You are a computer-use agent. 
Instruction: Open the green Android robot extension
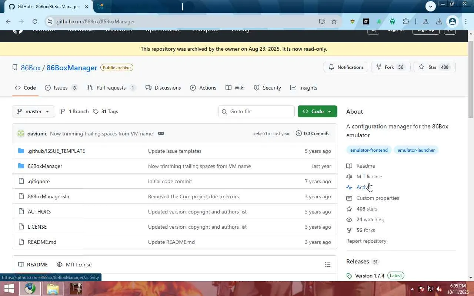click(393, 21)
